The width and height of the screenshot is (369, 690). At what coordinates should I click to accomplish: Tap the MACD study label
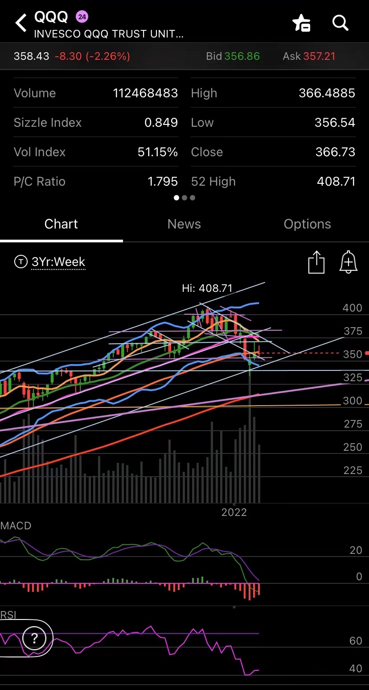click(x=16, y=526)
